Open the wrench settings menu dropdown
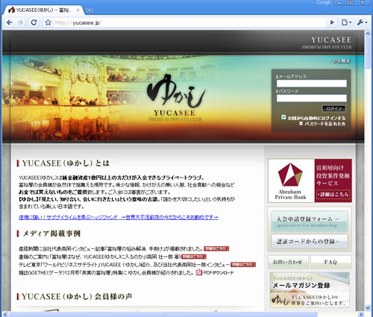 coord(362,22)
